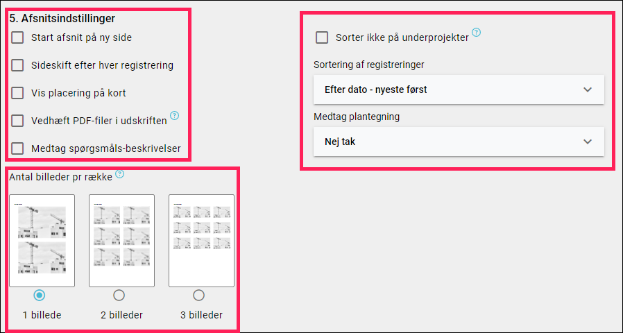Select the 2 billeder radio button
The height and width of the screenshot is (333, 623).
click(x=119, y=296)
